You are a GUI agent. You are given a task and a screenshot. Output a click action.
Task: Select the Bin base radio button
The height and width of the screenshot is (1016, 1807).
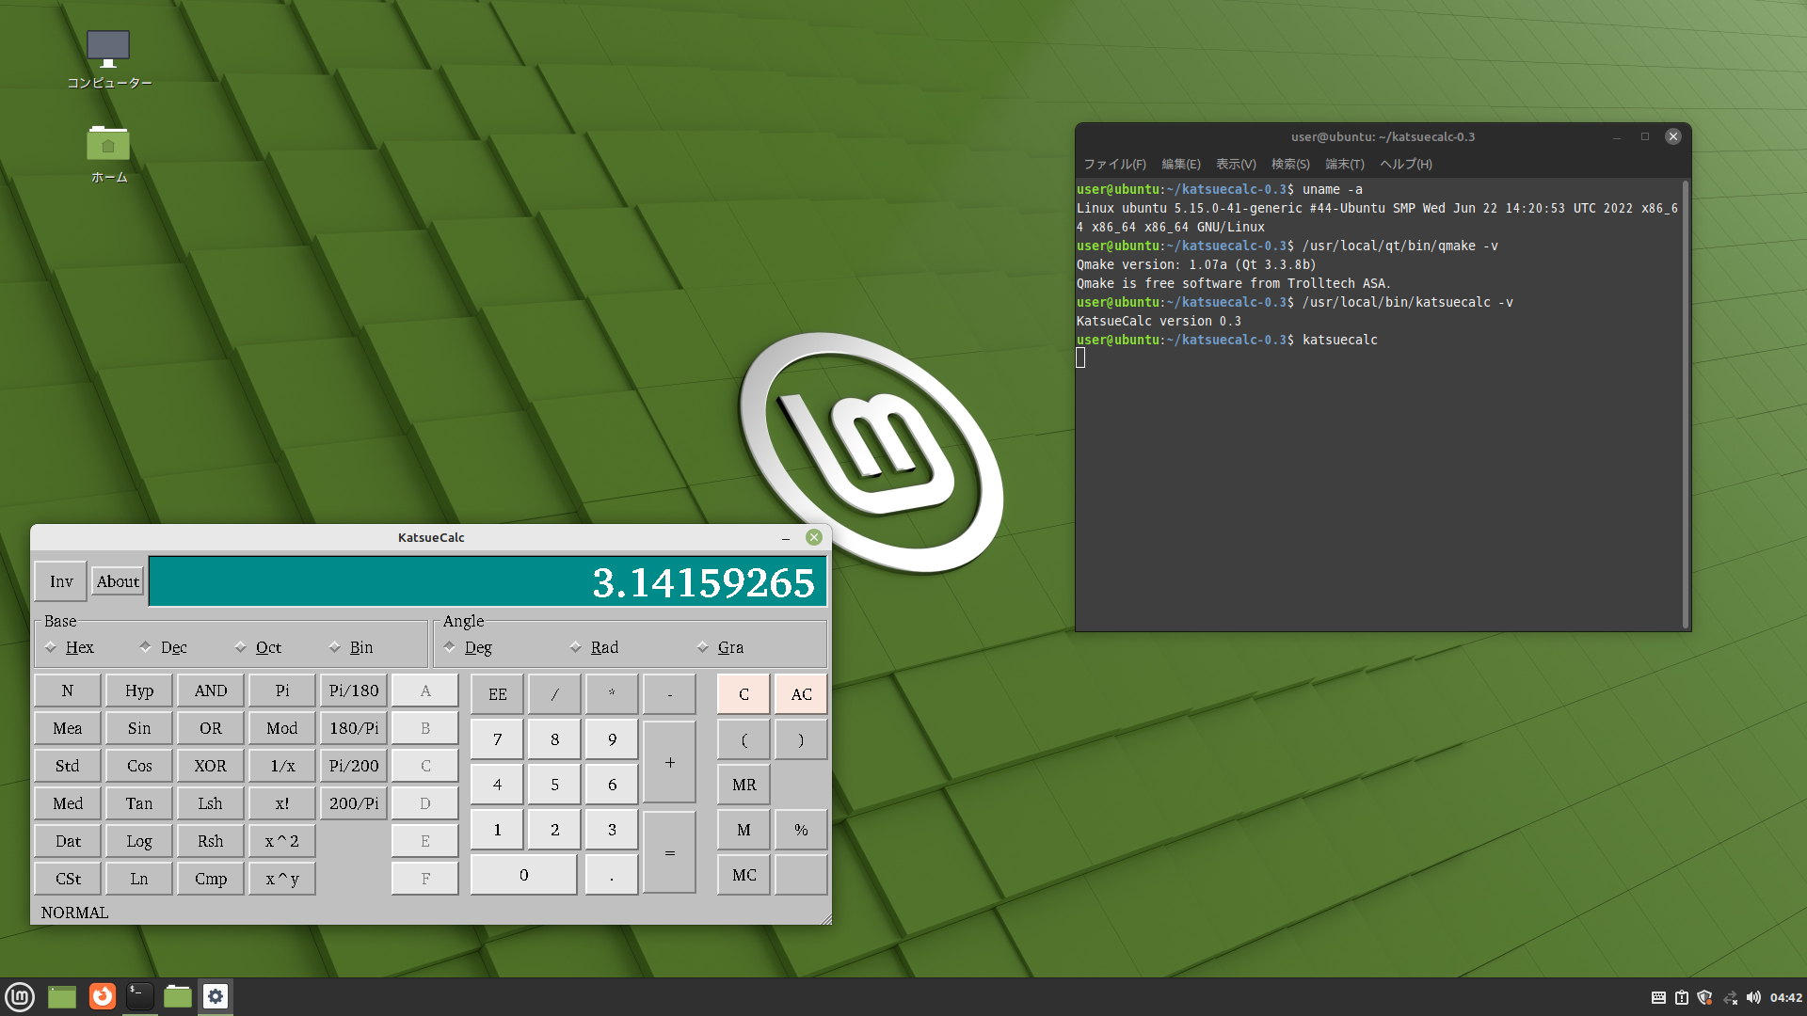351,647
